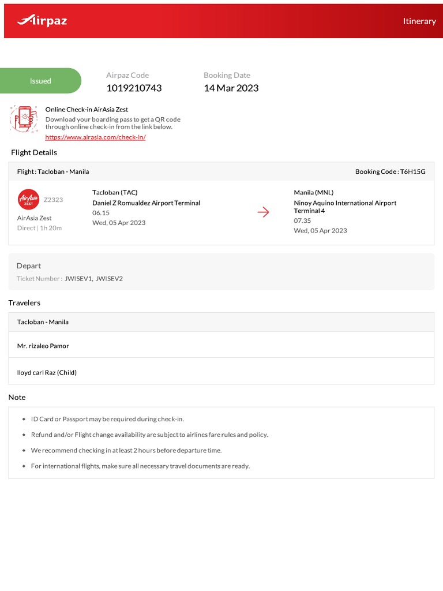Select ticket number JWISEV2
Viewport: 443px width, 591px height.
tap(109, 279)
